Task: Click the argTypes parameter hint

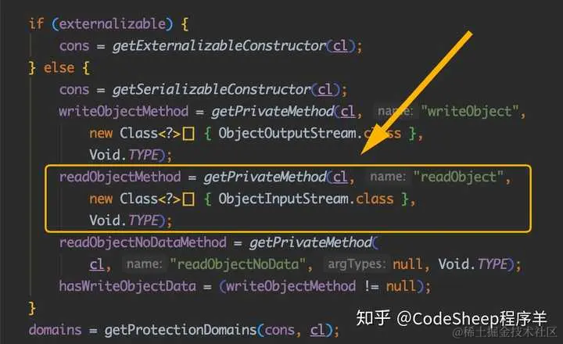Action: [357, 264]
